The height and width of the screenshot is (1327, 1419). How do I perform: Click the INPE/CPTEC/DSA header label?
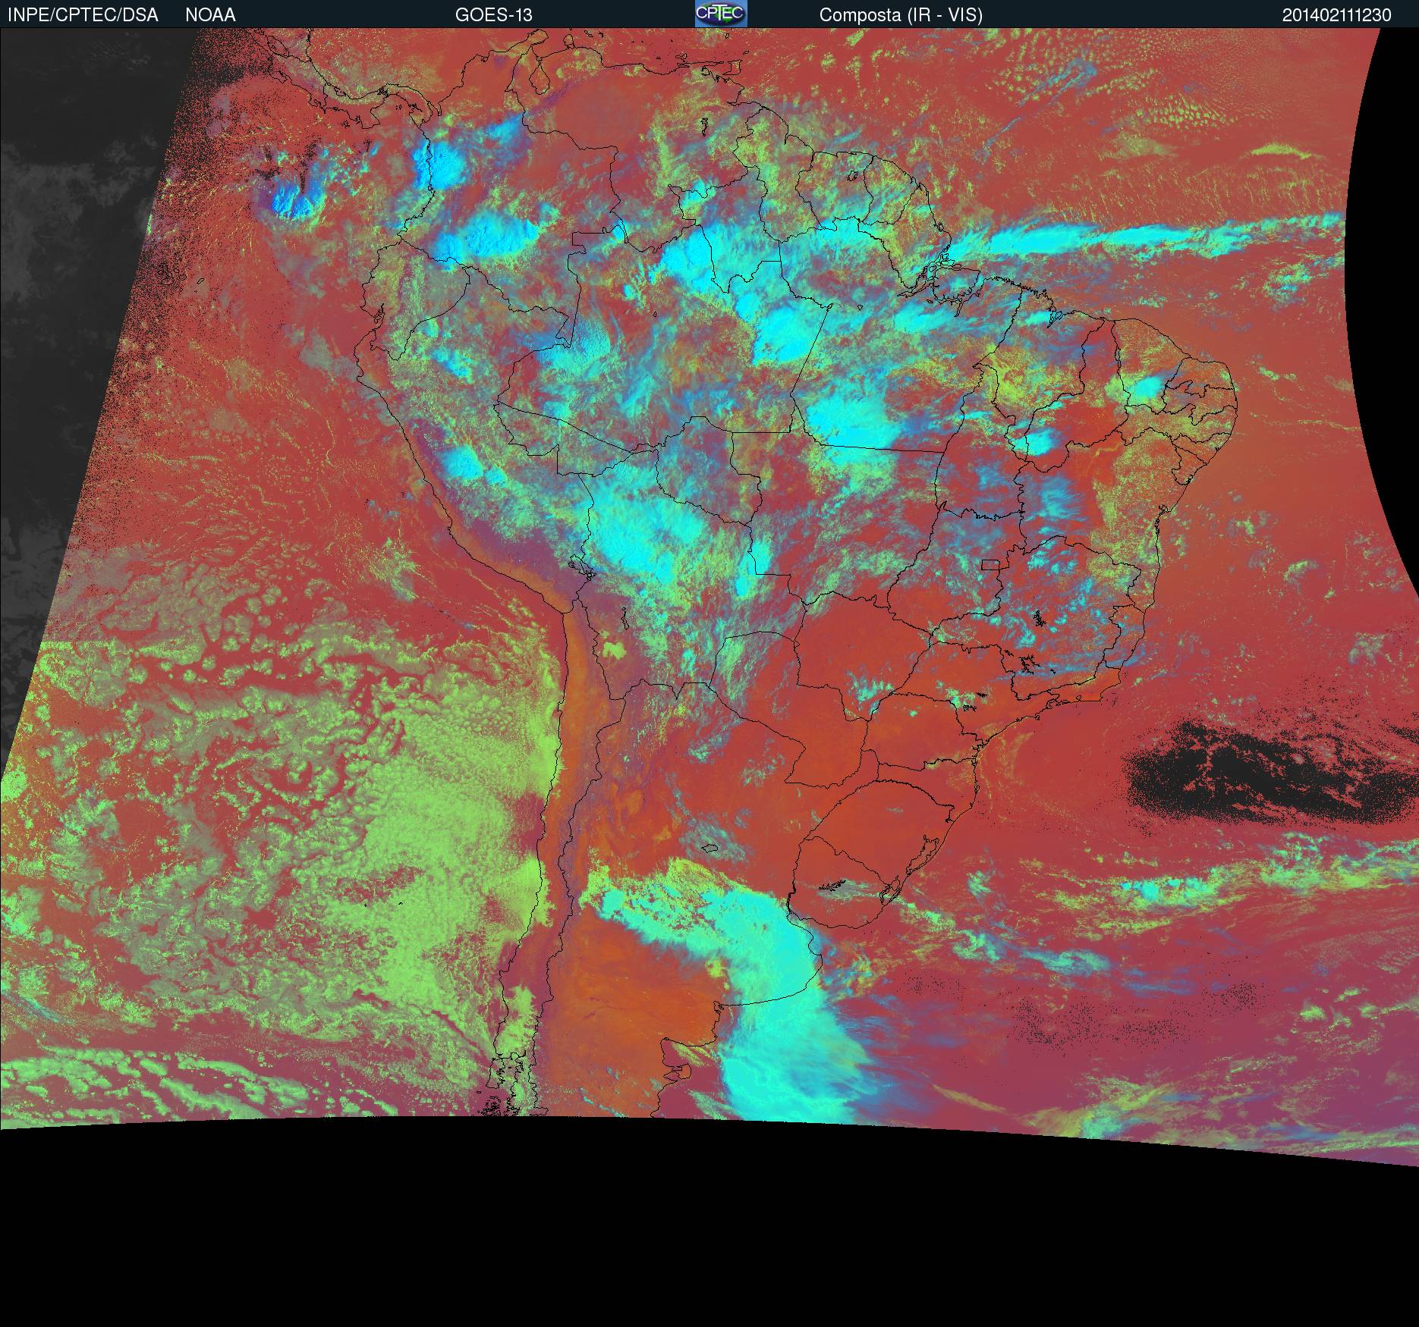(83, 15)
